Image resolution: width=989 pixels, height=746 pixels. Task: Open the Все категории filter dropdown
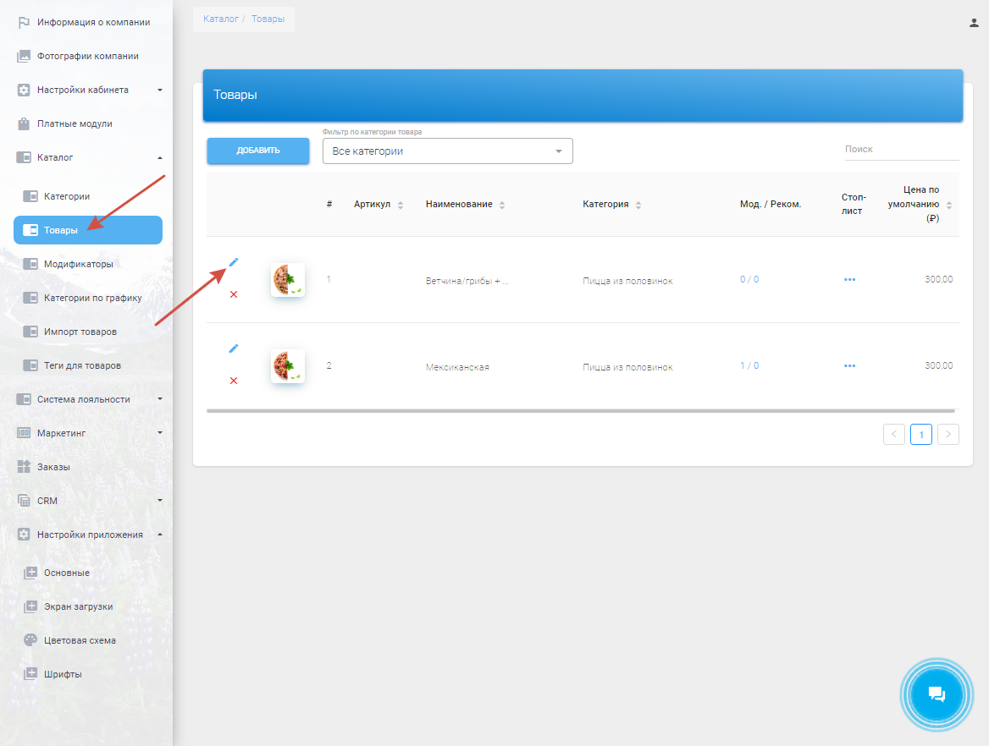(x=447, y=151)
